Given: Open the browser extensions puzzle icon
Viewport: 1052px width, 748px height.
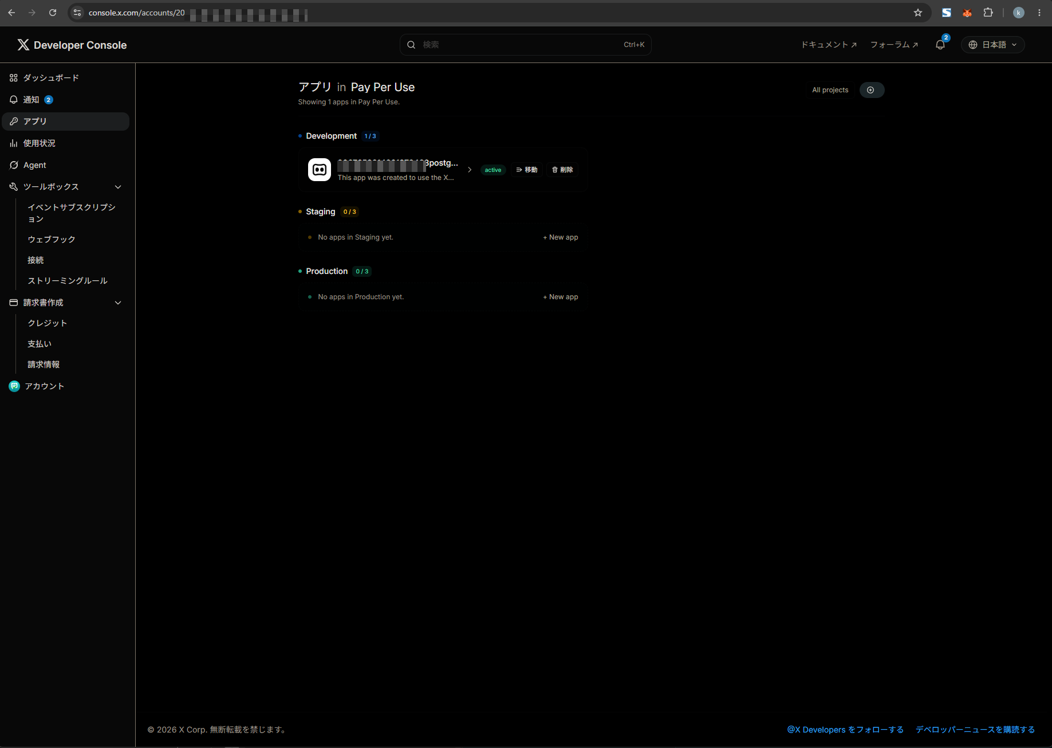Looking at the screenshot, I should click(x=988, y=13).
